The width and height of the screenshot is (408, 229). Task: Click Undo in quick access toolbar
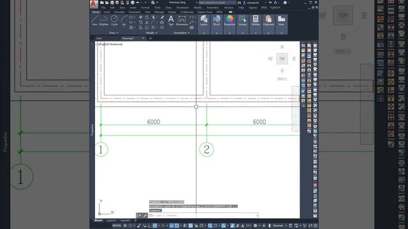click(138, 3)
